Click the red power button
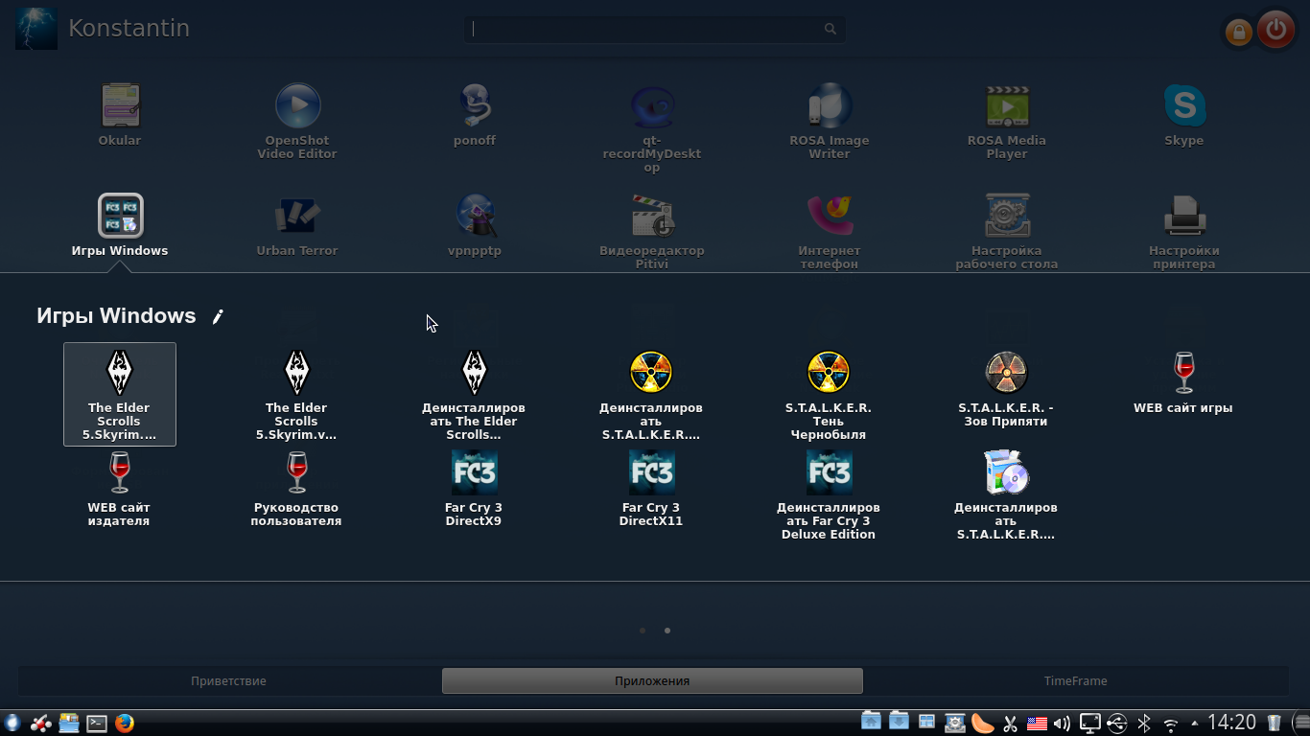 tap(1275, 30)
